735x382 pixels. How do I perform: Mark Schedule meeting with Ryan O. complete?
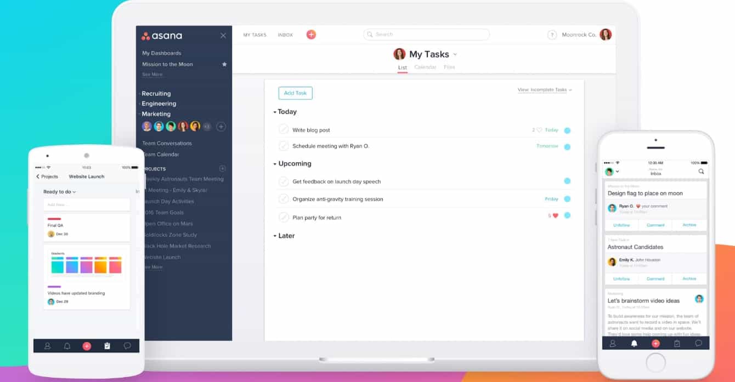click(284, 146)
